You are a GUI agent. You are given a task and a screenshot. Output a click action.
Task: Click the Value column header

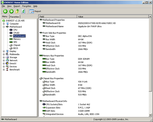[113, 16]
